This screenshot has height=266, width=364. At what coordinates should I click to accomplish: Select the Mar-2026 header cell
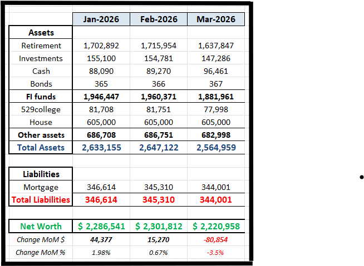pyautogui.click(x=216, y=19)
